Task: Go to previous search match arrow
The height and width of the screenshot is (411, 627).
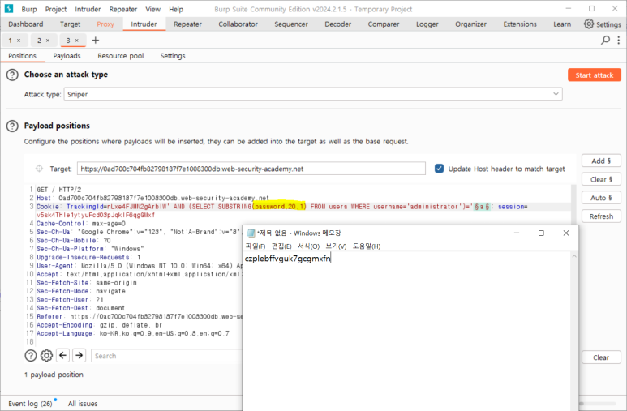Action: (x=63, y=355)
